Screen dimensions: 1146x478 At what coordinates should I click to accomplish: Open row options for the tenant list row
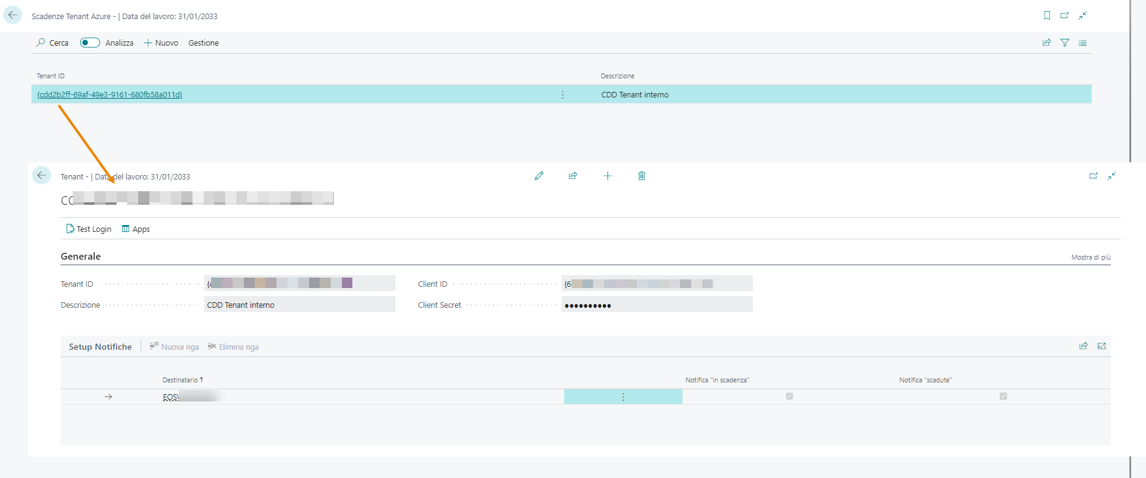(x=562, y=94)
